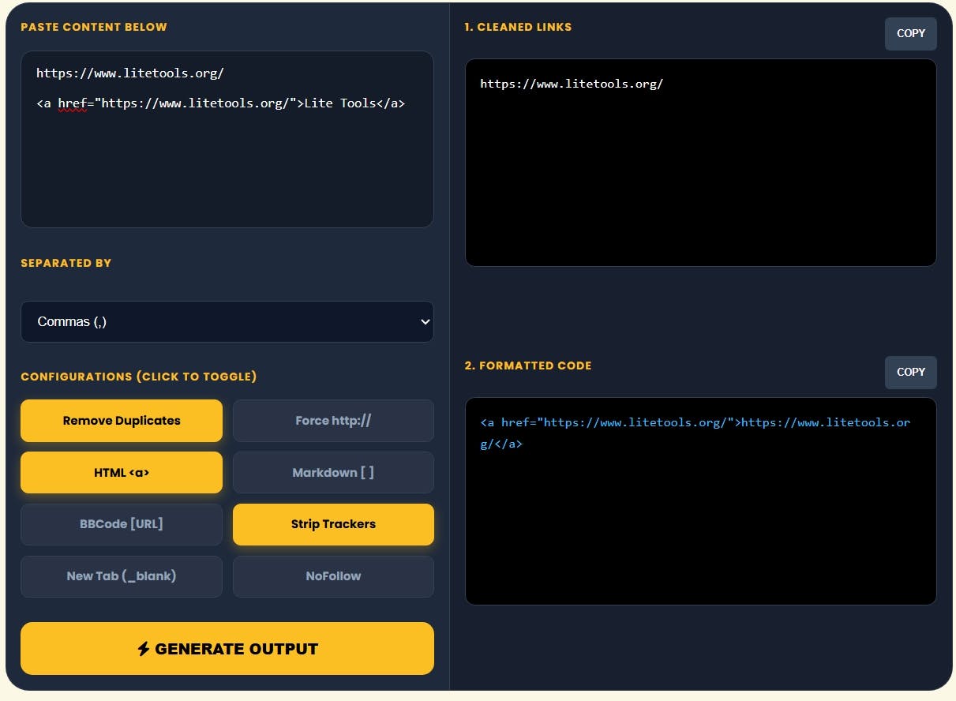956x701 pixels.
Task: Disable the HTML <a> format toggle
Action: coord(122,473)
